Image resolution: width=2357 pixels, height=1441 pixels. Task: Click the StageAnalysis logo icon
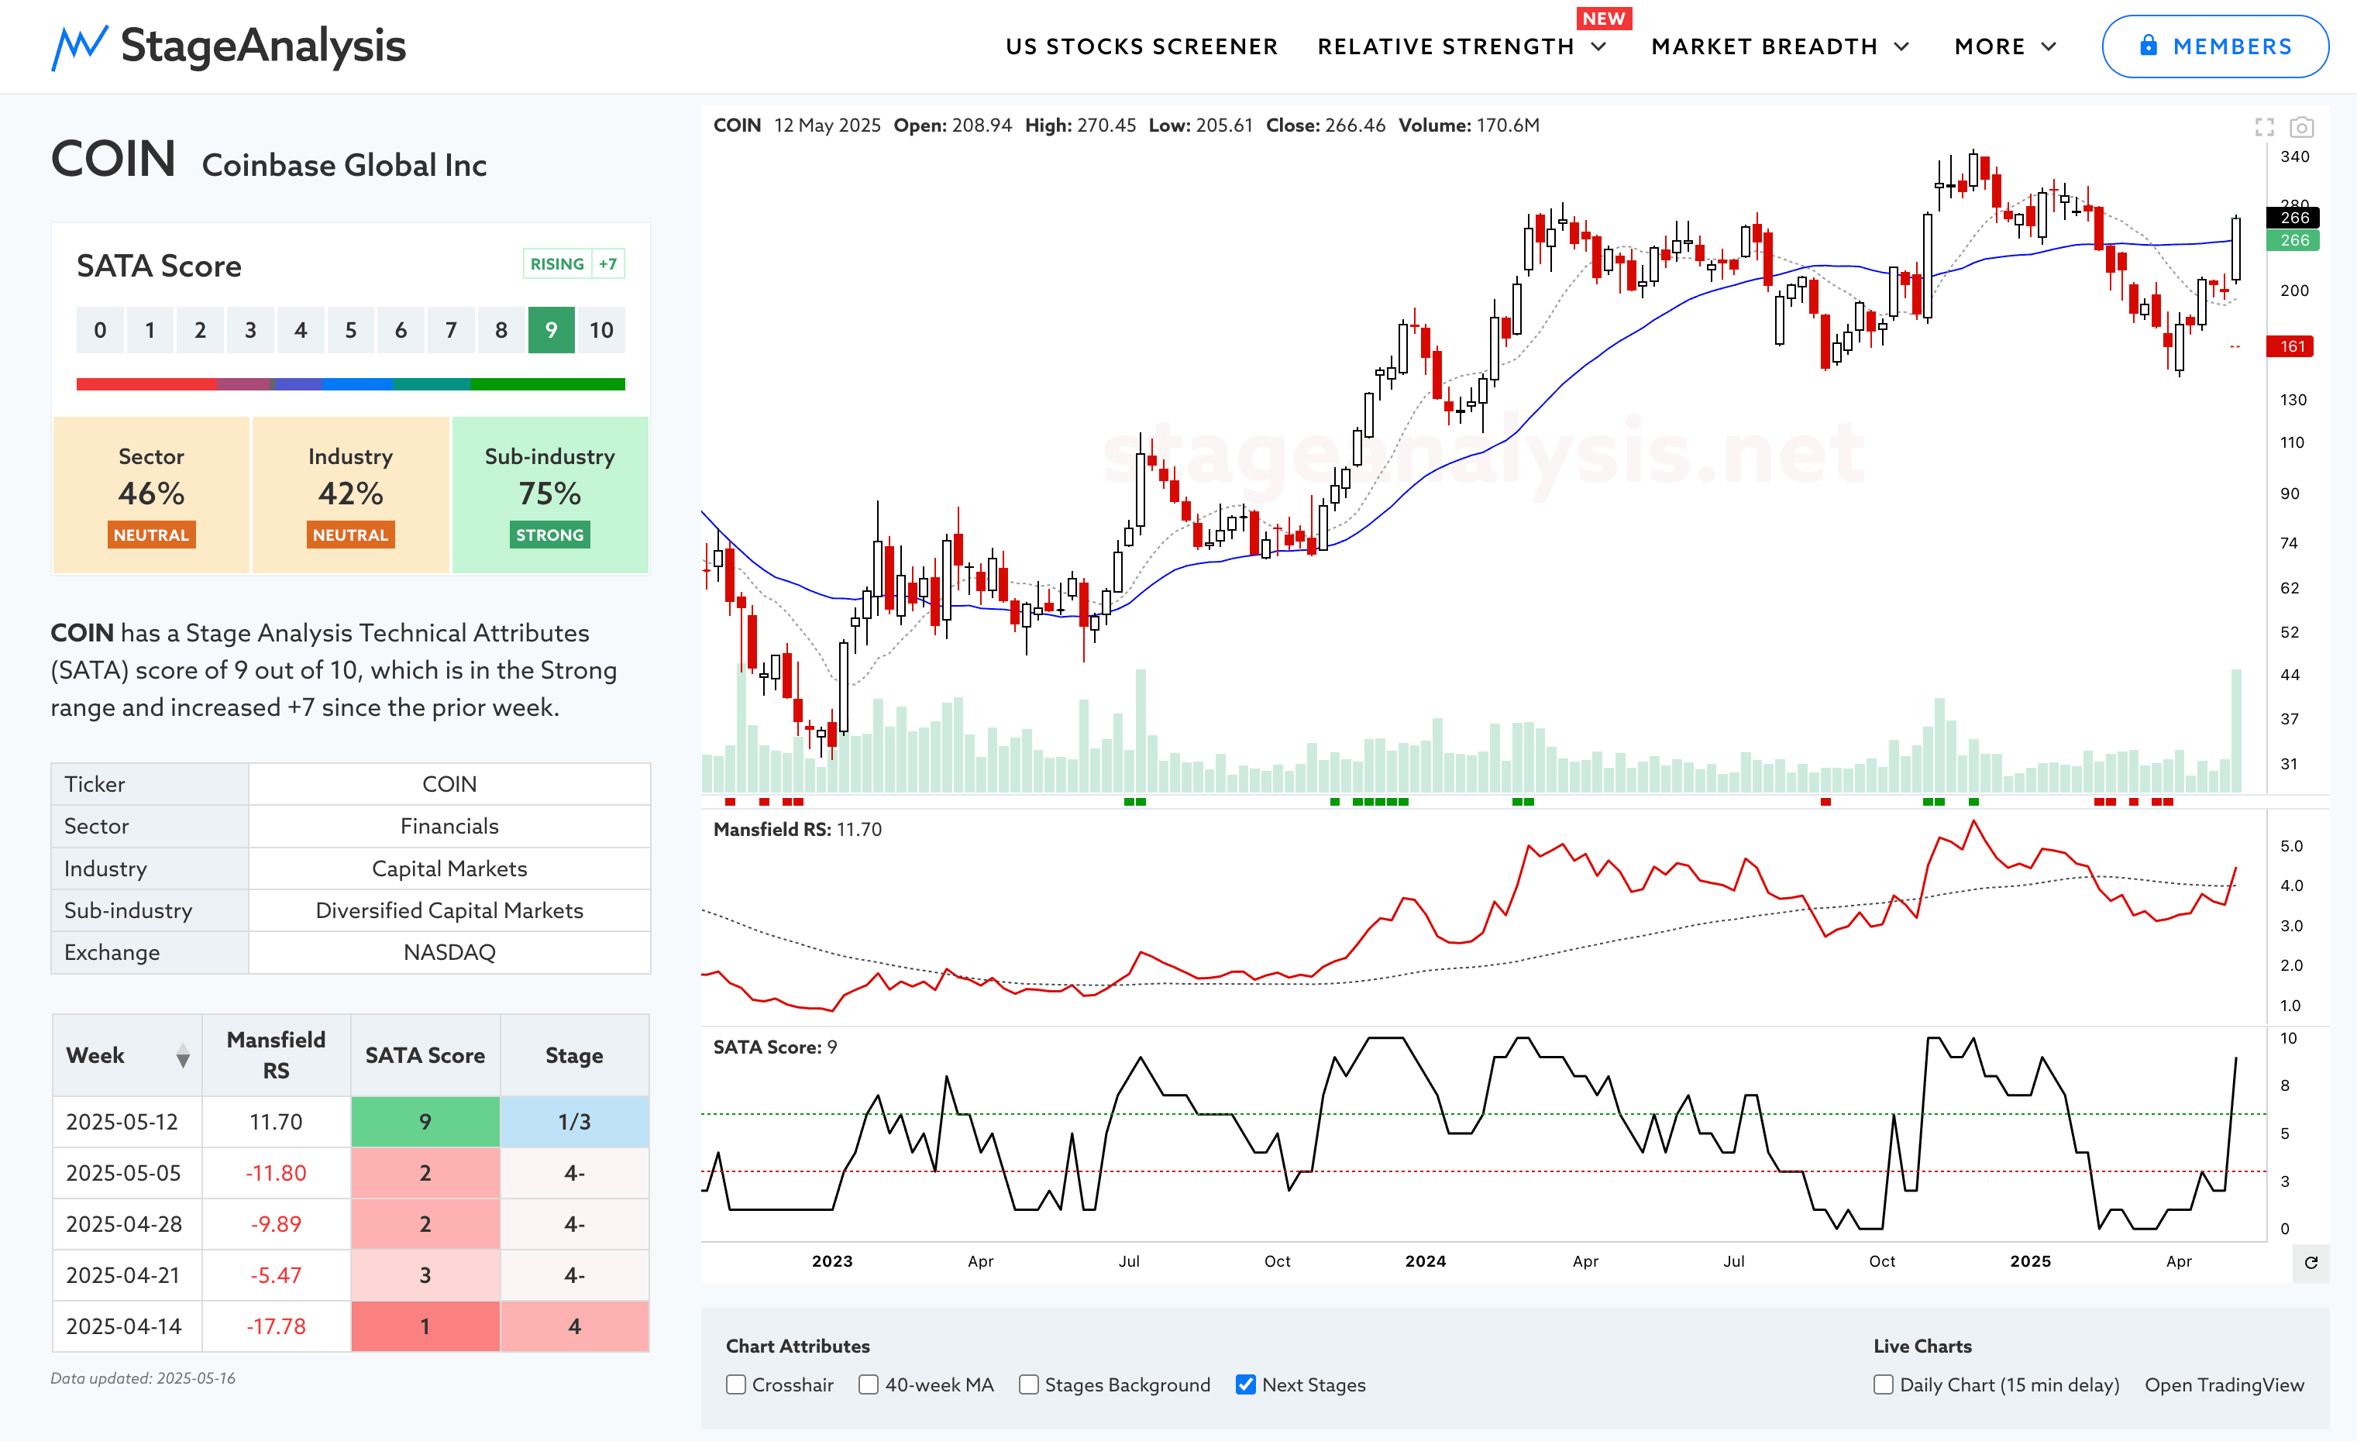point(79,46)
